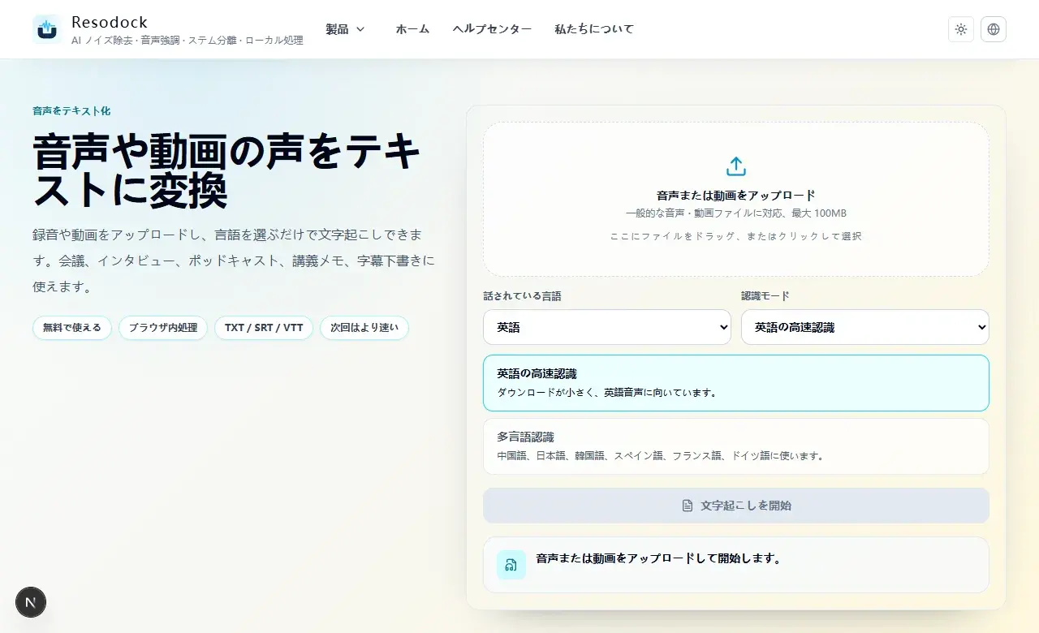The width and height of the screenshot is (1039, 633).
Task: Click the Resodock logo icon
Action: (47, 29)
